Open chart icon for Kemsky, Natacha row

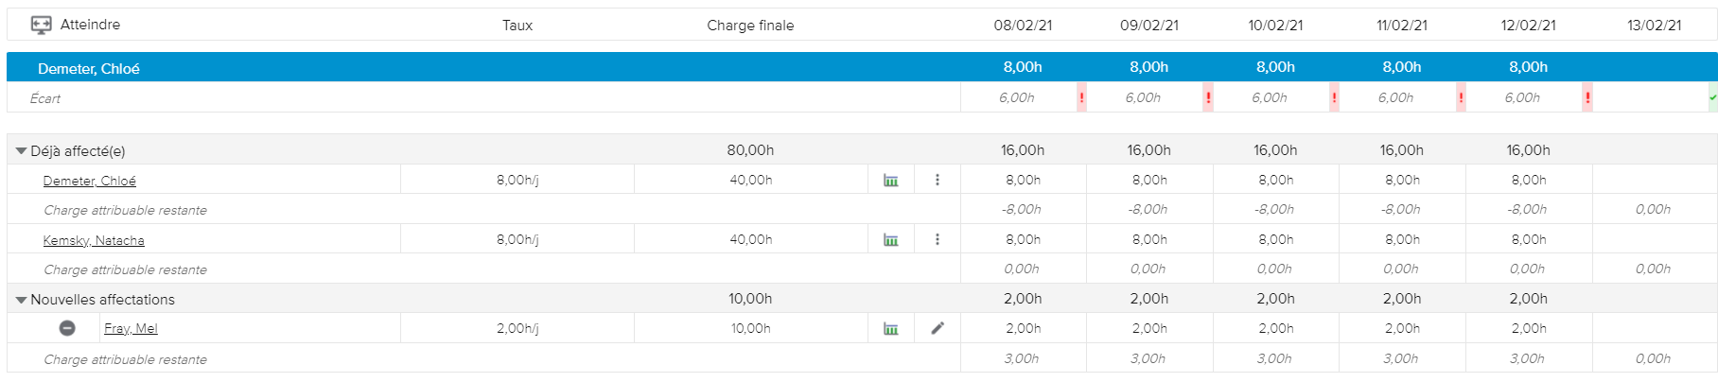[890, 240]
